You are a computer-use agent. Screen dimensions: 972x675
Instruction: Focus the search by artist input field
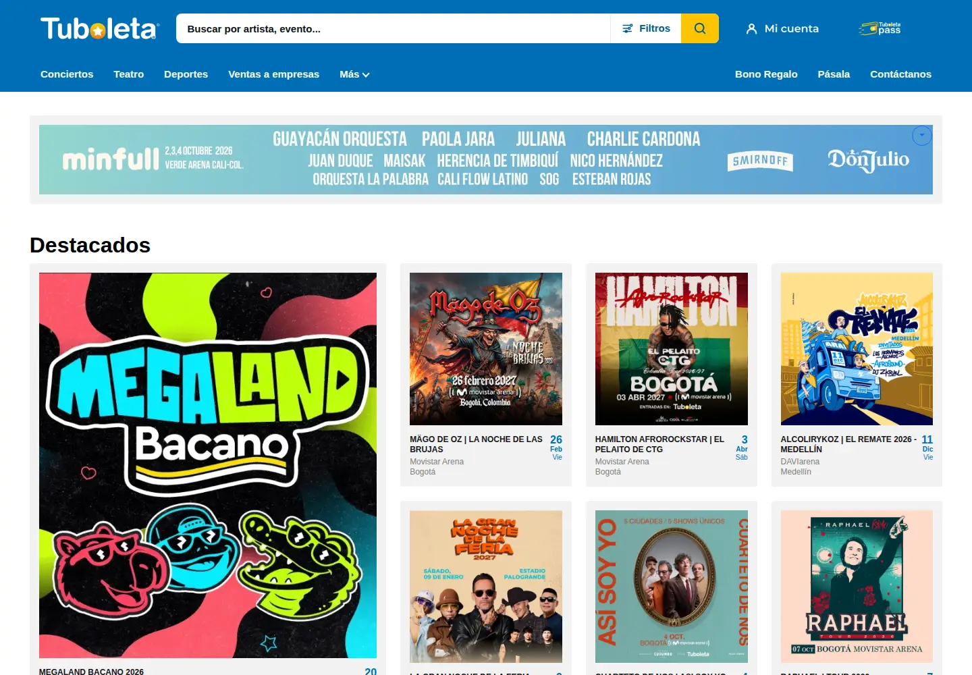(393, 28)
